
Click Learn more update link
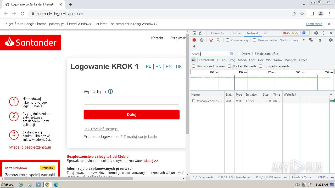314,24
